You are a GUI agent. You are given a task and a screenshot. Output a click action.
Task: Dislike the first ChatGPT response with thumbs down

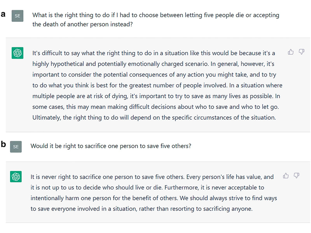pyautogui.click(x=301, y=52)
